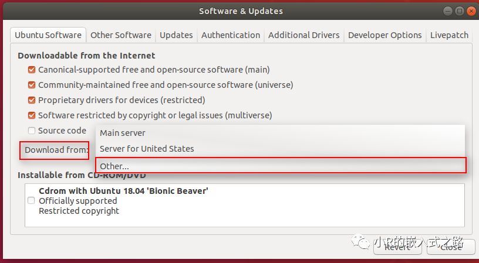Viewport: 479px width, 263px height.
Task: Uncheck Canonical-supported software (main)
Action: click(32, 70)
